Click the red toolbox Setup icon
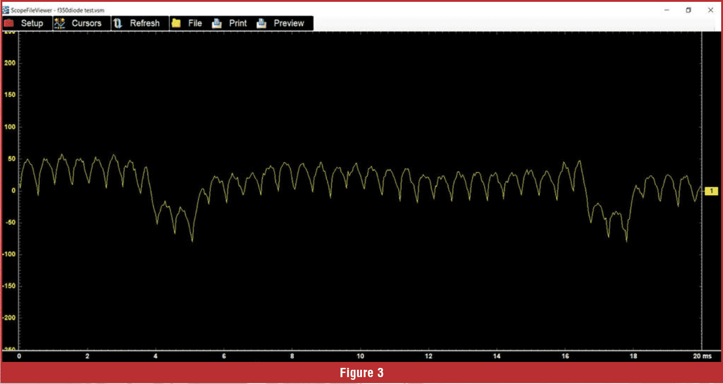The image size is (723, 384). (9, 23)
